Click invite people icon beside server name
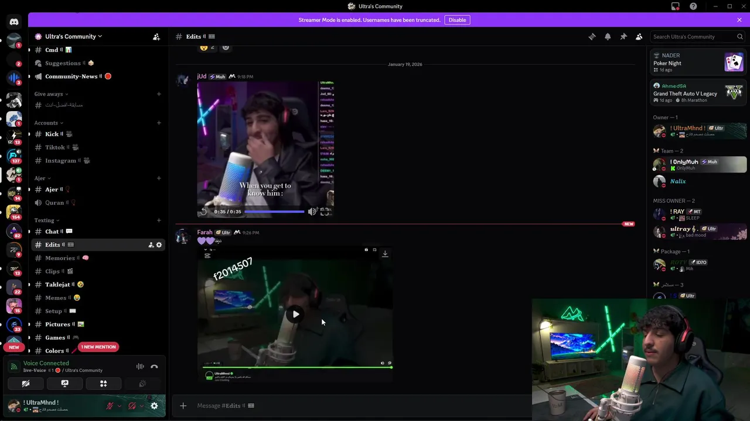 [x=156, y=36]
